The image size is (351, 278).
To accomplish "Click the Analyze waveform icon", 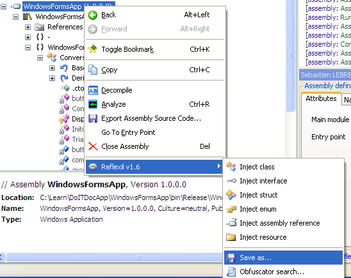I will point(93,104).
